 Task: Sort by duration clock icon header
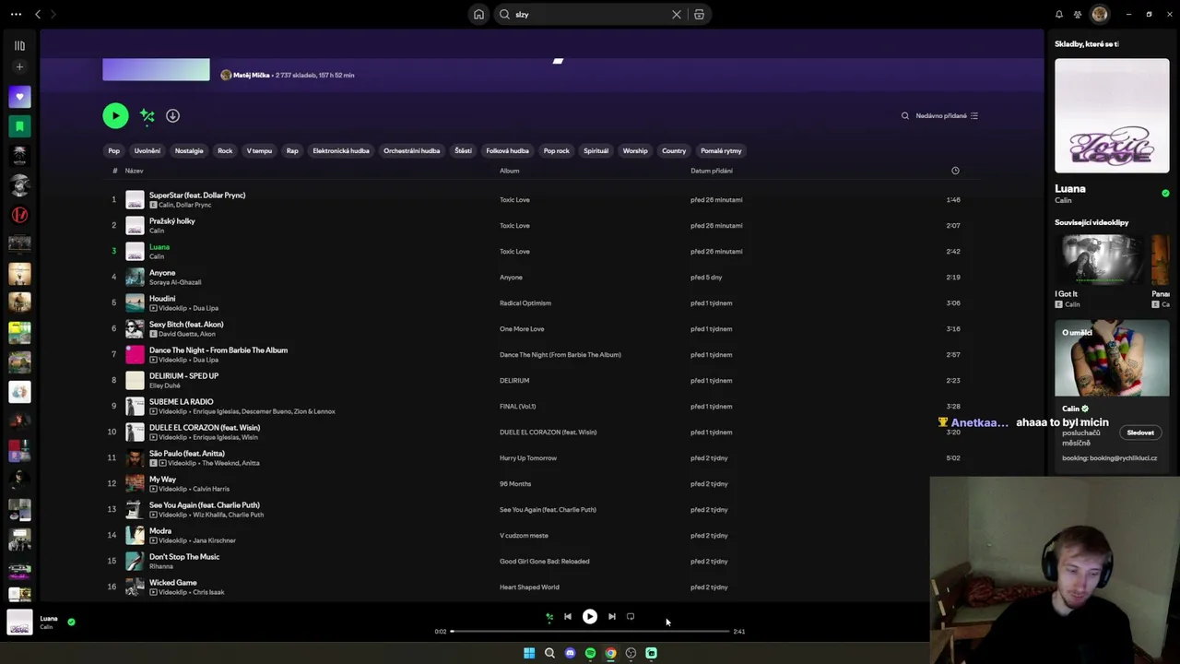click(x=955, y=171)
